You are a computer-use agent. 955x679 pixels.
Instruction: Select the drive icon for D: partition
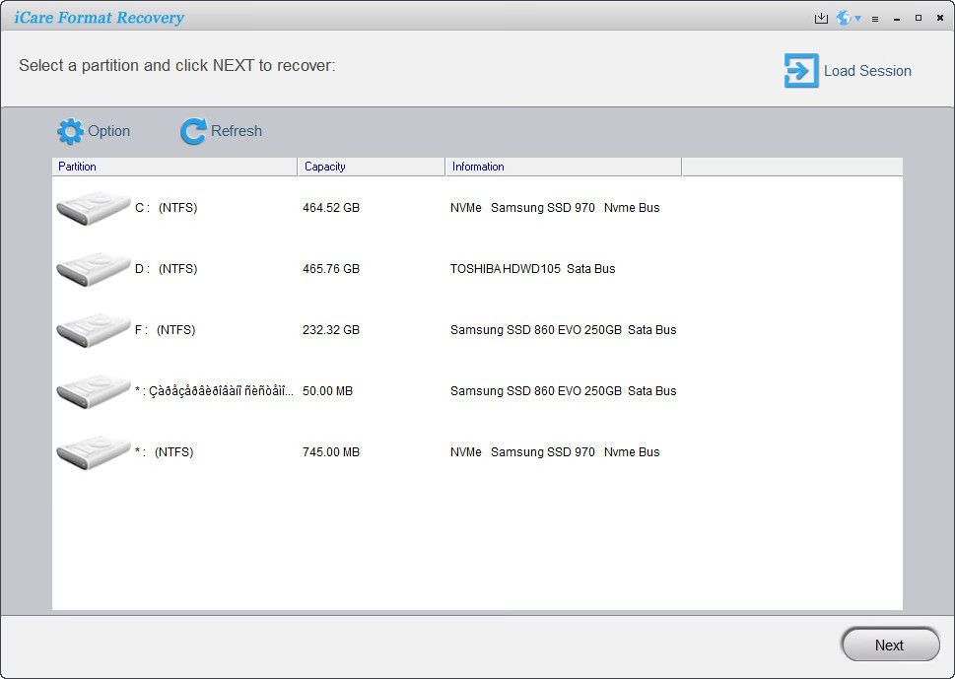click(94, 269)
